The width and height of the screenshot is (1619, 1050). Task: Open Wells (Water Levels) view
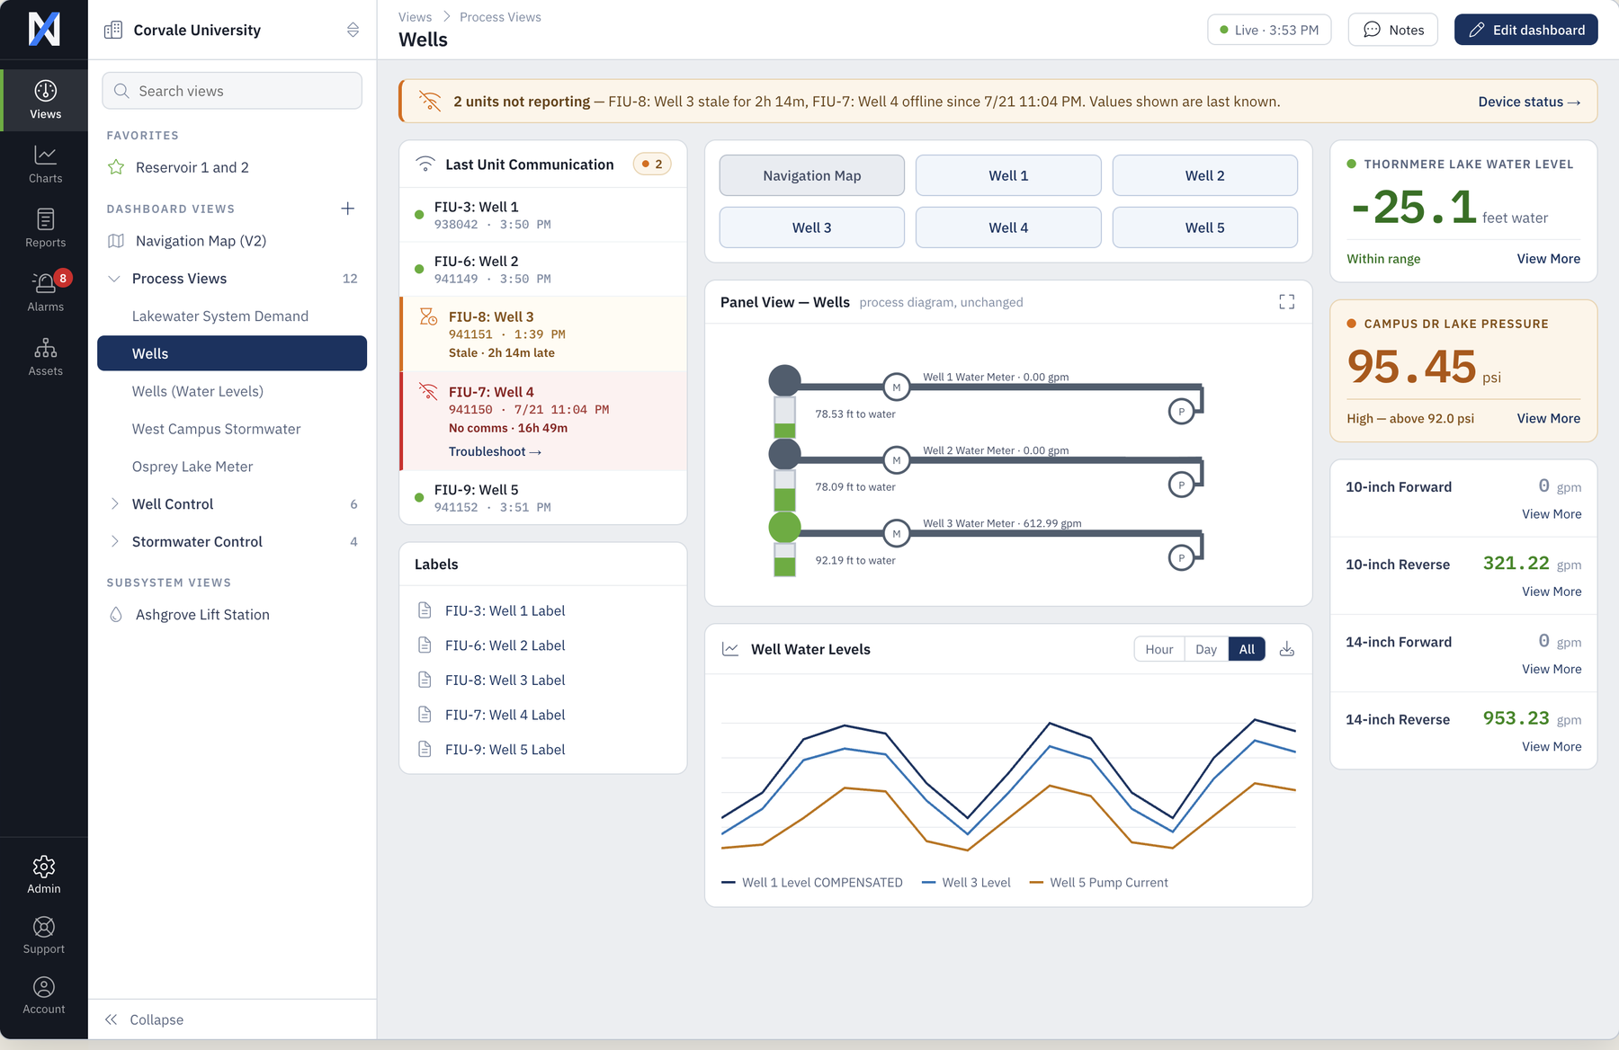tap(232, 392)
